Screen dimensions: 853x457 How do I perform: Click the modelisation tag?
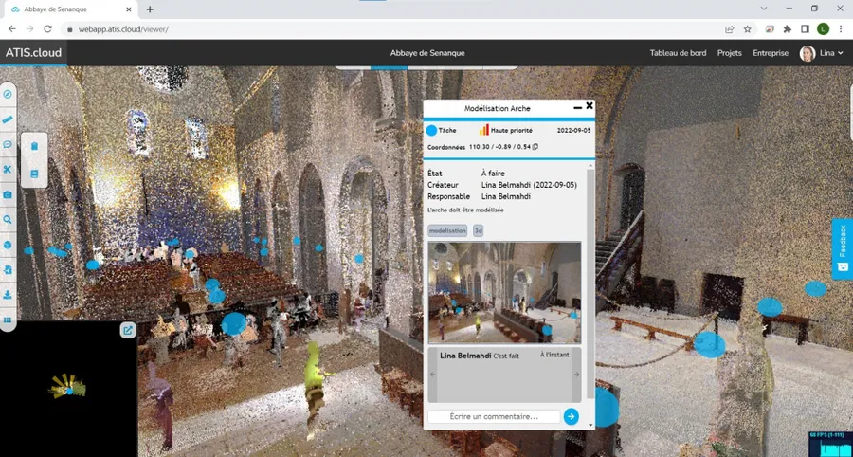click(447, 230)
